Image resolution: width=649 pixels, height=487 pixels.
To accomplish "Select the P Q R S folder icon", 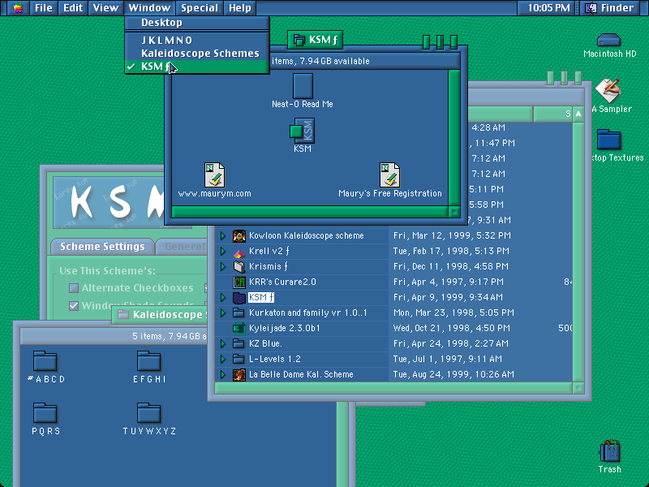I will click(x=45, y=413).
